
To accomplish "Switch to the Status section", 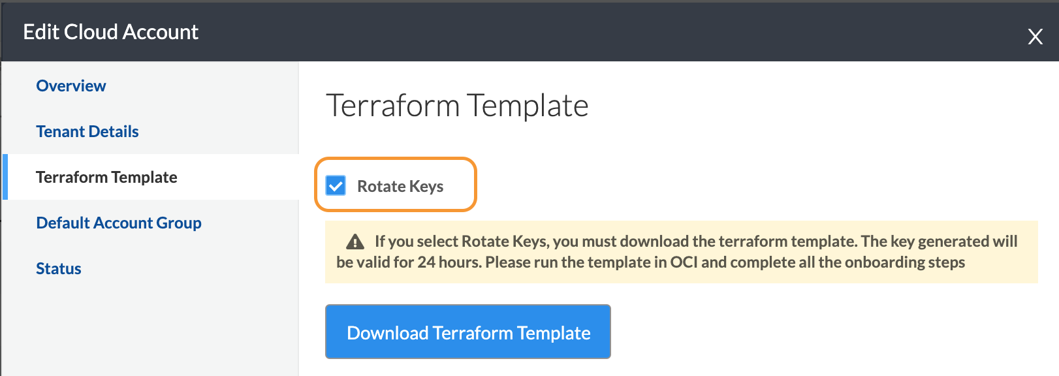I will [58, 268].
